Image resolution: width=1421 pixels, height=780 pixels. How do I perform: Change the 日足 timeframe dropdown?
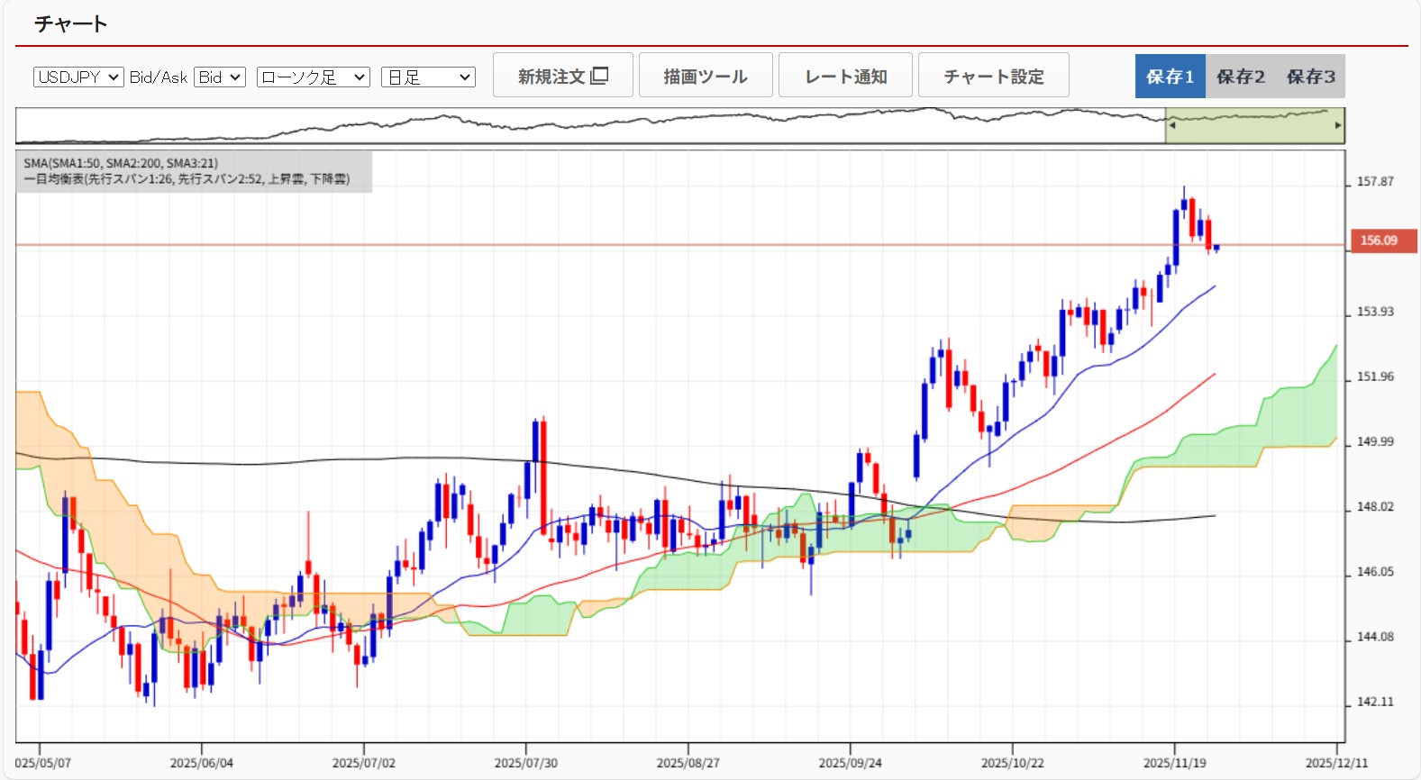click(428, 77)
